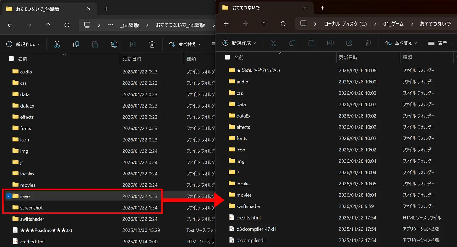Toggle select-all checkbox in right window header
Screen dimensions: 457x247
[x=227, y=57]
